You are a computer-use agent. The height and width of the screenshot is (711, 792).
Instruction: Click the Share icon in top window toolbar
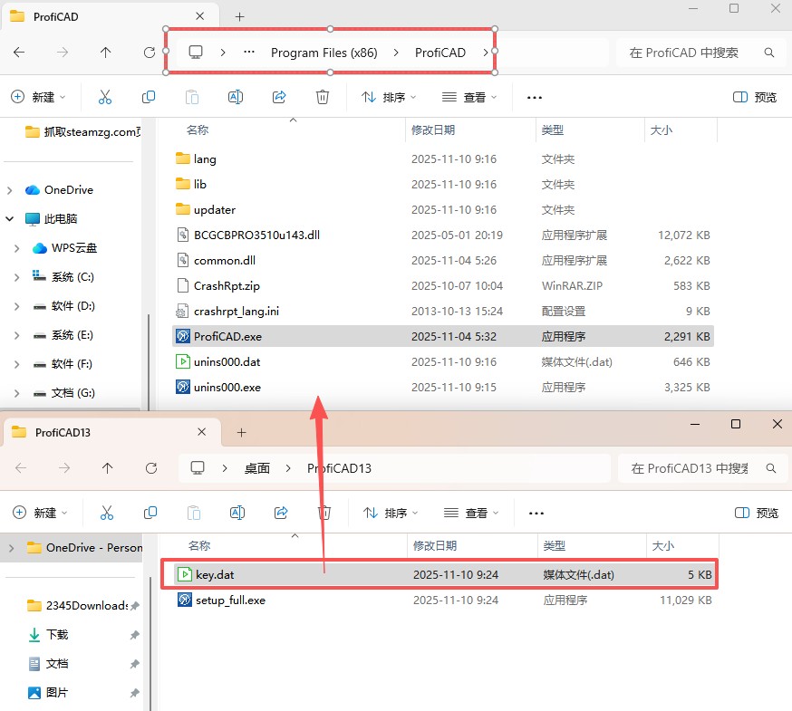coord(279,97)
